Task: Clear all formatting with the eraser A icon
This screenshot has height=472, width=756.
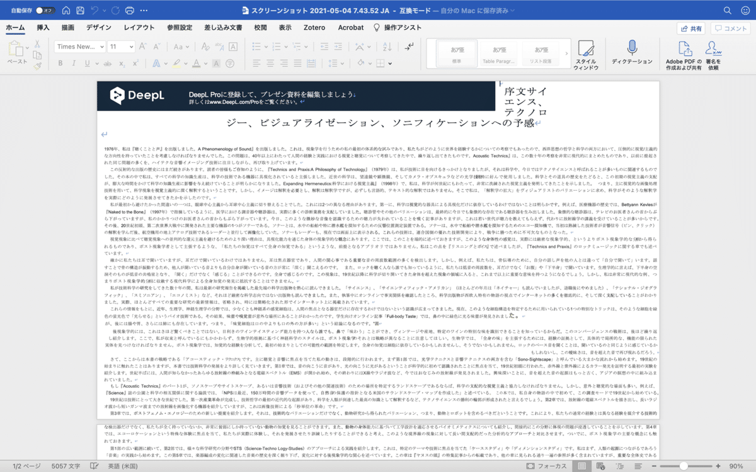Action: 205,47
